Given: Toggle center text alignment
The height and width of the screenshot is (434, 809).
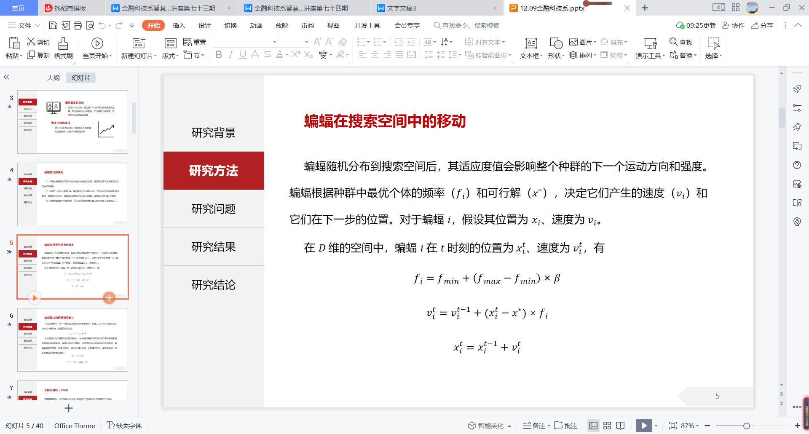Looking at the screenshot, I should pos(375,54).
